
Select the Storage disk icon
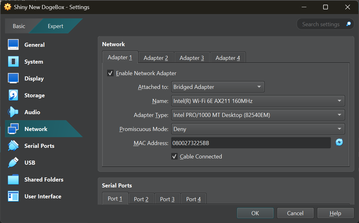(x=13, y=95)
